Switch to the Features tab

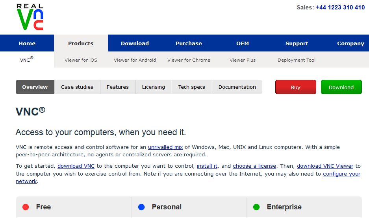point(118,87)
